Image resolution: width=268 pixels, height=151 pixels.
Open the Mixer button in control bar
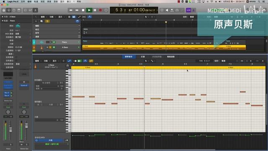coord(30,10)
